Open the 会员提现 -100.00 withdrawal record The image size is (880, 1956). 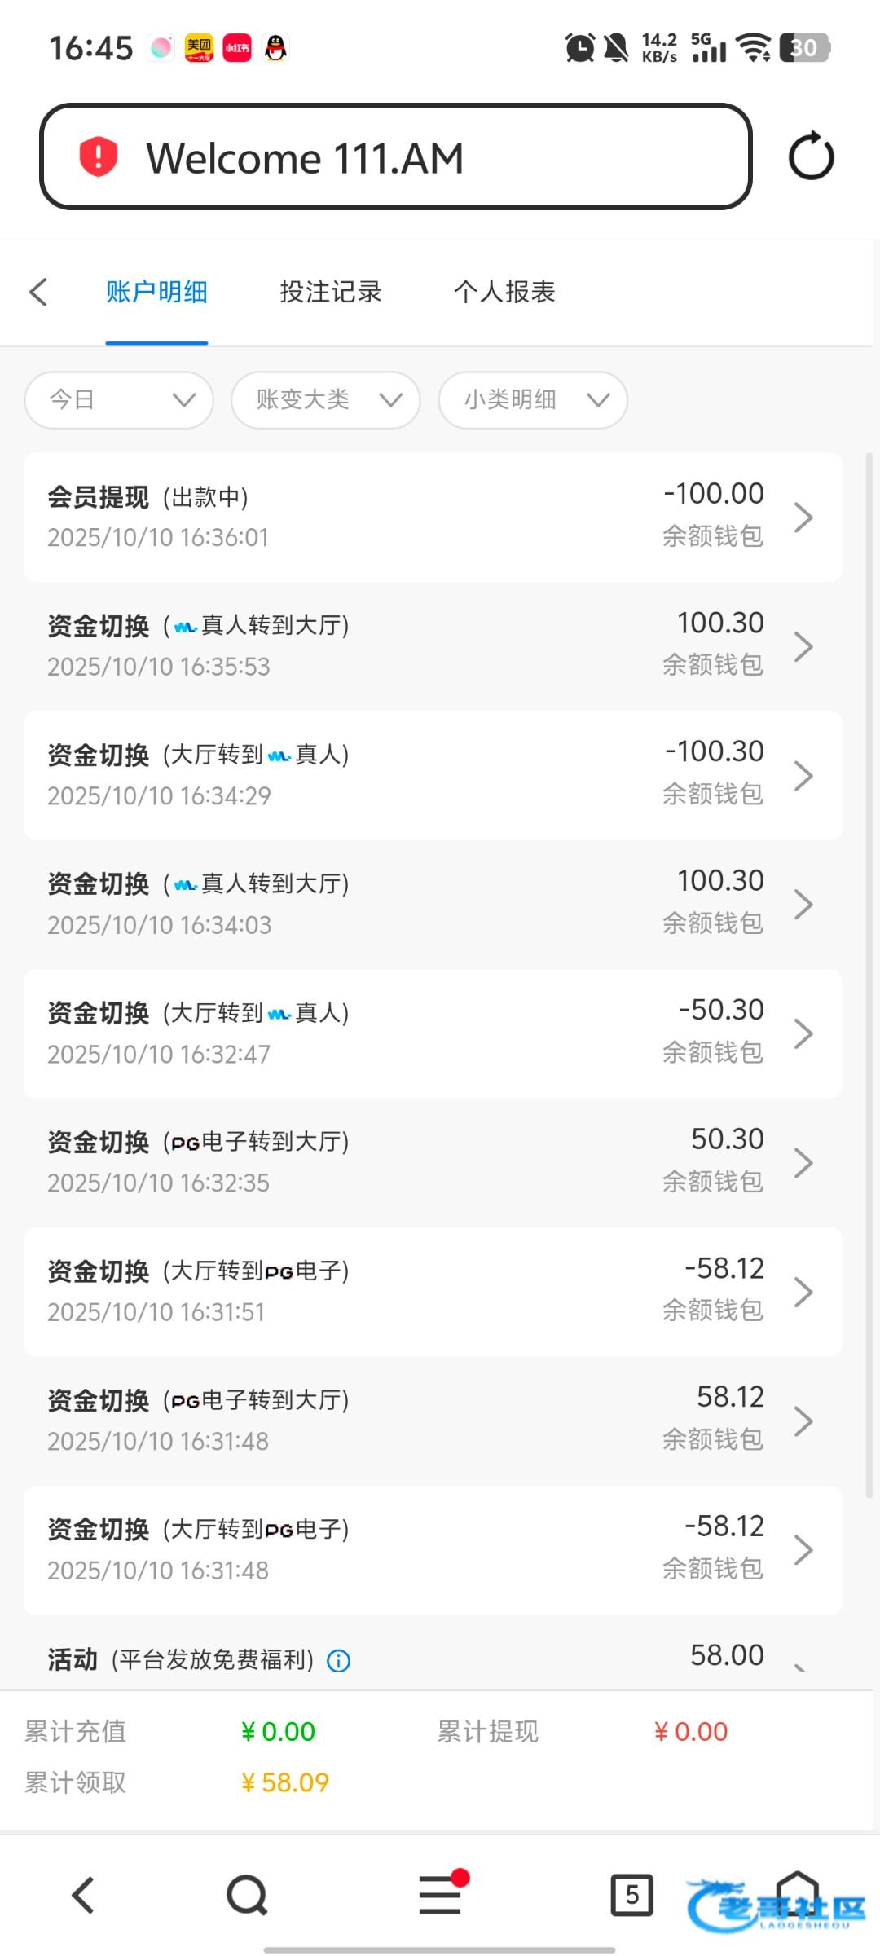click(432, 517)
